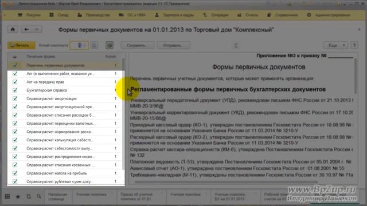This screenshot has width=367, height=206.
Task: Click the icon right of copies field
Action: pos(94,45)
